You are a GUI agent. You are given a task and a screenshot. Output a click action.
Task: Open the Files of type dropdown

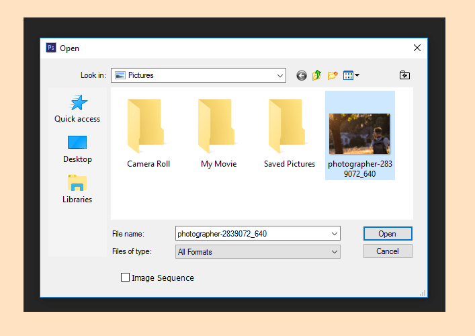[258, 252]
